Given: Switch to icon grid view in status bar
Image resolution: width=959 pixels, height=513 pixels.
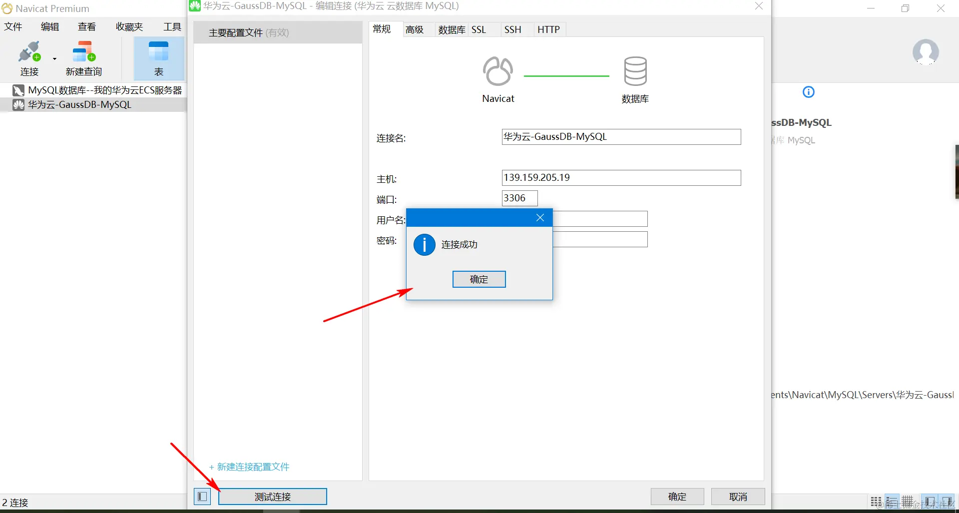Looking at the screenshot, I should [876, 502].
